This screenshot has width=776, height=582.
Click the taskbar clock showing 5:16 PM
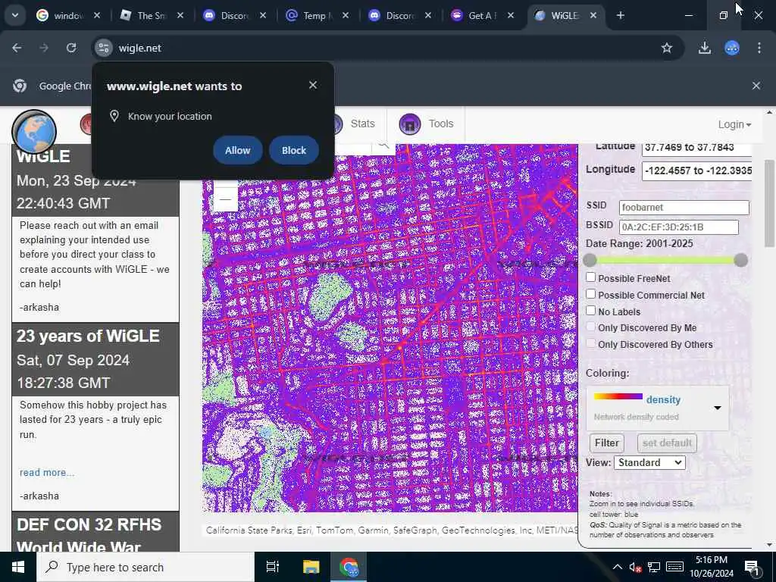click(x=712, y=567)
